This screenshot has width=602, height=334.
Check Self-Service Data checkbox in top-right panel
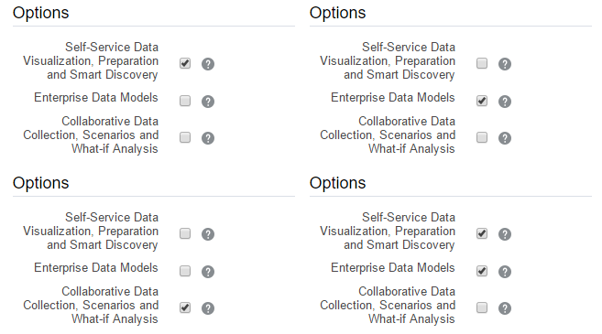coord(482,63)
